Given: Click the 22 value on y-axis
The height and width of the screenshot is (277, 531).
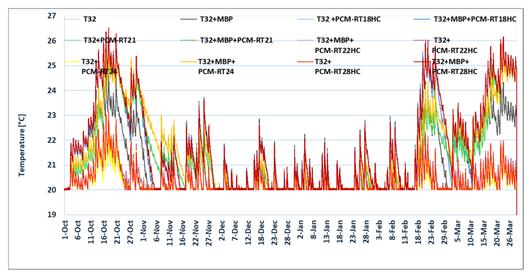Looking at the screenshot, I should pos(52,140).
